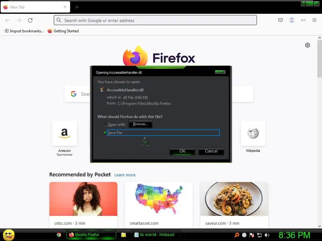Image resolution: width=322 pixels, height=241 pixels.
Task: Click the striped account avatar icon
Action: click(291, 20)
